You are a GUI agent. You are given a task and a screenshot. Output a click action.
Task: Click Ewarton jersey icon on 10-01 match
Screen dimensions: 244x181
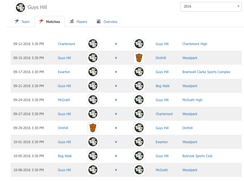pos(139,142)
